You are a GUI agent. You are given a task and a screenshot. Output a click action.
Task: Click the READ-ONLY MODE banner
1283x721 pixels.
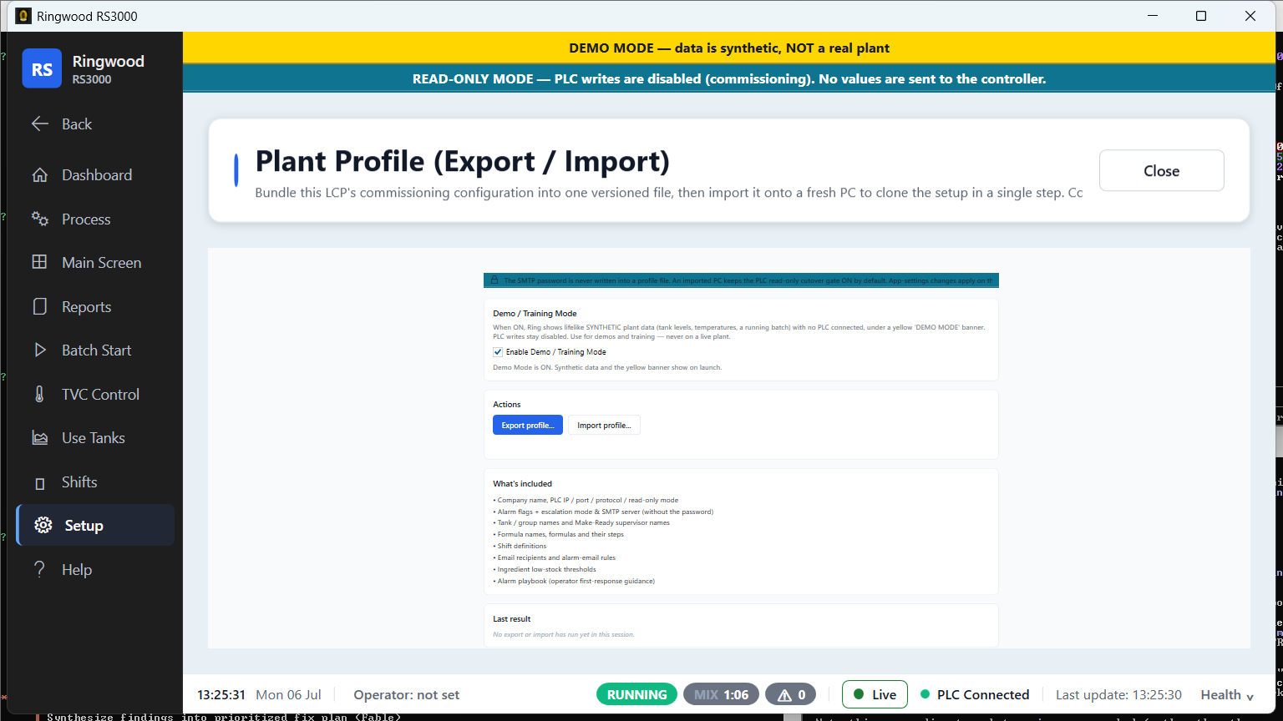(x=729, y=78)
